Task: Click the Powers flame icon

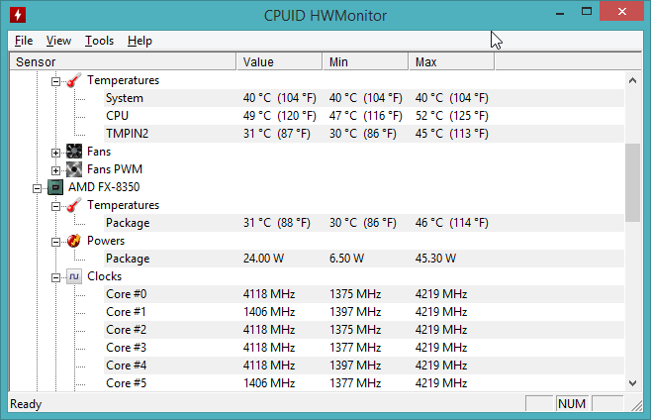Action: tap(74, 241)
